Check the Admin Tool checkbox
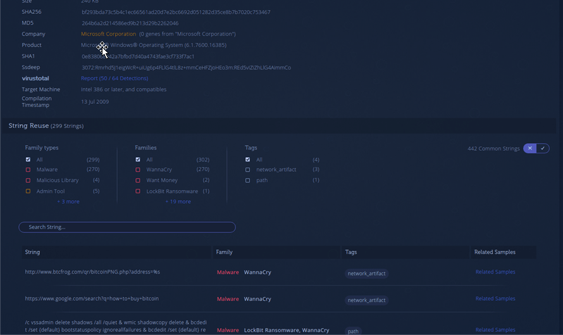The image size is (563, 335). 28,191
